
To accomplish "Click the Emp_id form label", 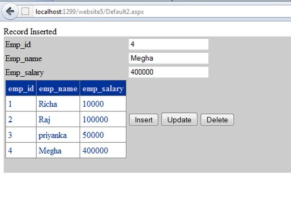I will [18, 45].
